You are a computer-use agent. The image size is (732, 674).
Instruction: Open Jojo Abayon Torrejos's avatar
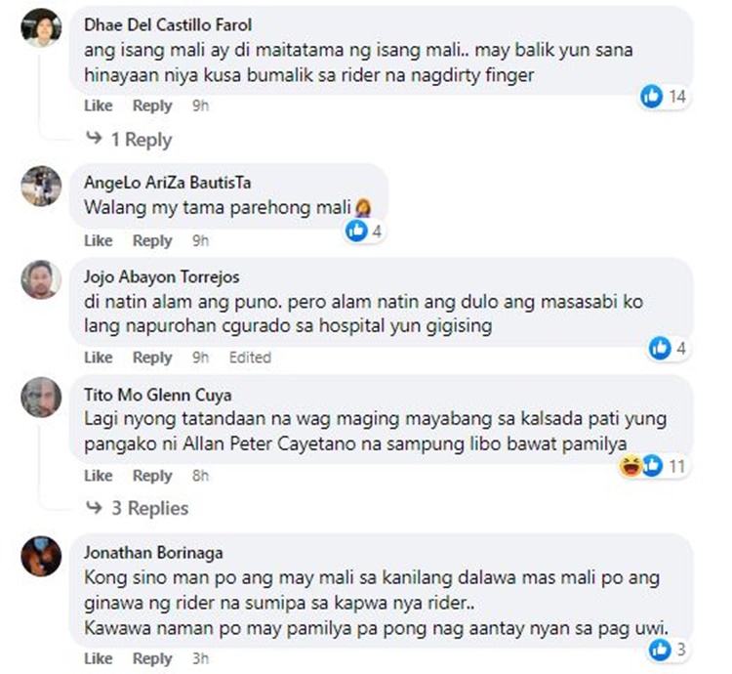point(41,279)
